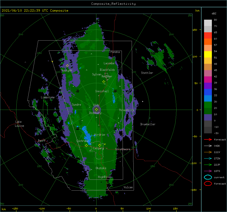
Task: Click the white plus marker east of ThreeHills
Action: (143, 101)
